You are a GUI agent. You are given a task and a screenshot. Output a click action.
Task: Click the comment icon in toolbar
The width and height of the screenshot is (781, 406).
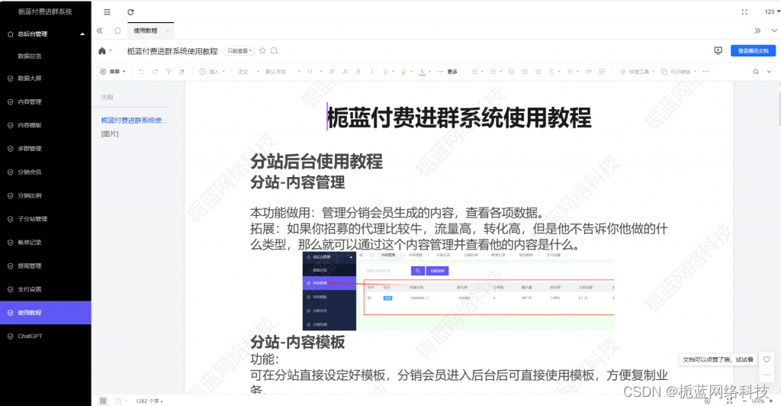coord(602,72)
